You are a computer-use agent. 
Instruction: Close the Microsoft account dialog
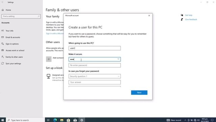[149, 16]
